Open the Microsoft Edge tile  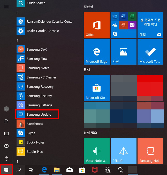97,52
